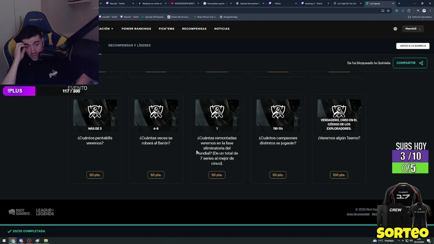This screenshot has height=244, width=434.
Task: Open the Todos los marcadores folder
Action: (420, 17)
